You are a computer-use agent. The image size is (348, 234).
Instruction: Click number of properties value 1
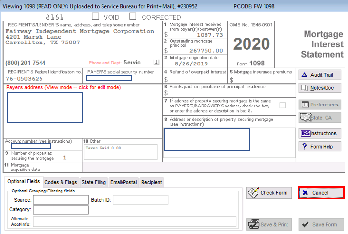pyautogui.click(x=65, y=158)
